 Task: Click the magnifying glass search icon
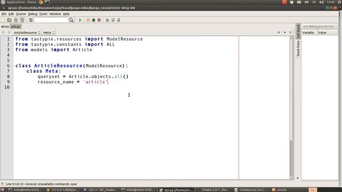[x=71, y=20]
